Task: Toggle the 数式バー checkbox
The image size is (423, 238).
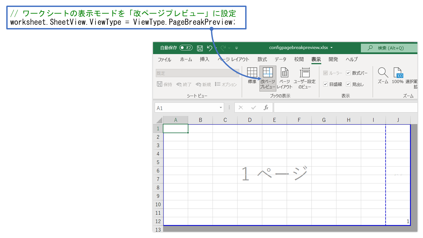Action: click(348, 73)
